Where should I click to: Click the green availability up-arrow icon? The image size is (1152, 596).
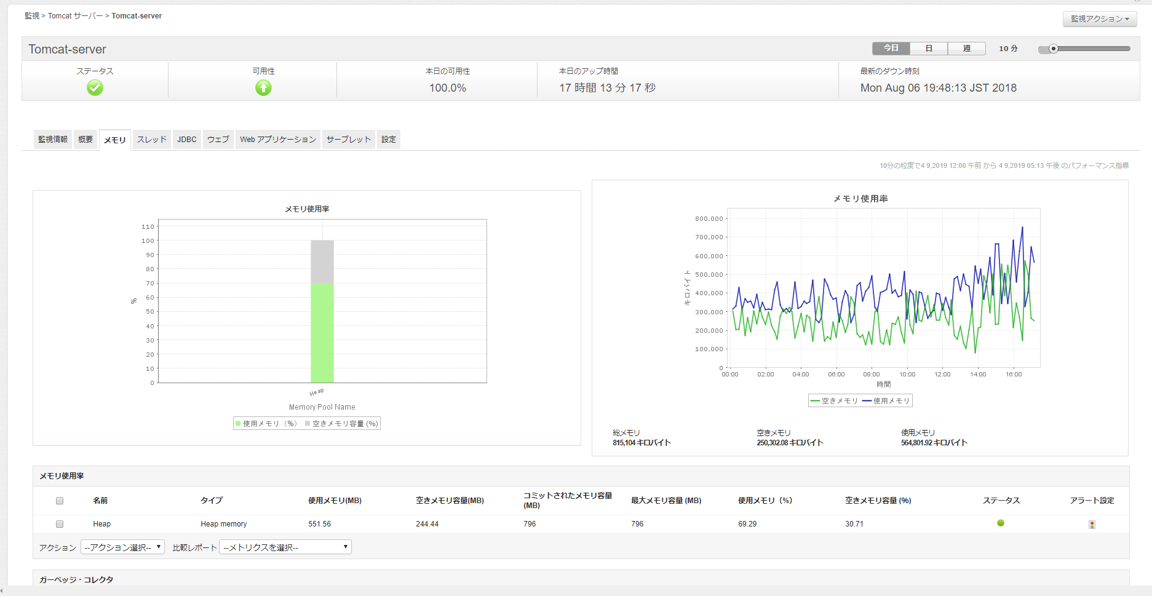pyautogui.click(x=263, y=88)
